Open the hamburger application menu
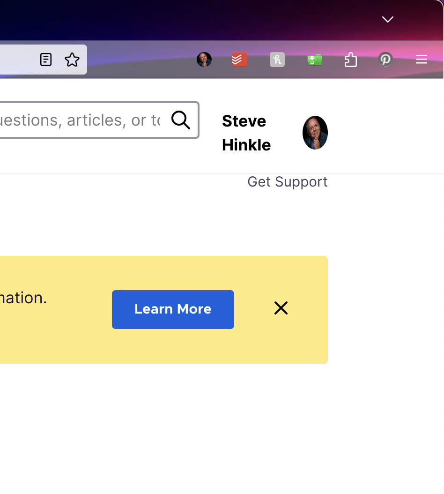 click(x=422, y=59)
